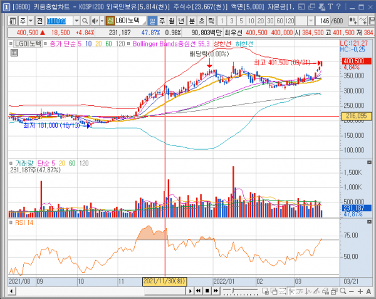Click the scrollbar left arrow

tap(11, 291)
